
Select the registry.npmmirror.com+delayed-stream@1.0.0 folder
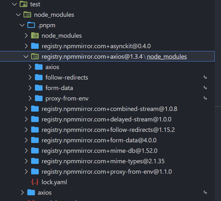tap(106, 120)
